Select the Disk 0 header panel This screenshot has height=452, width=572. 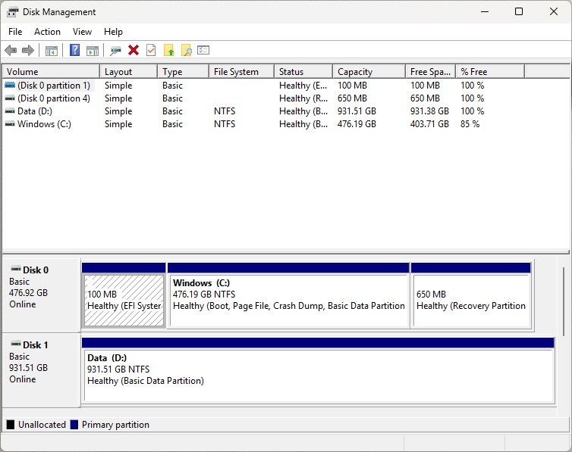click(x=41, y=295)
